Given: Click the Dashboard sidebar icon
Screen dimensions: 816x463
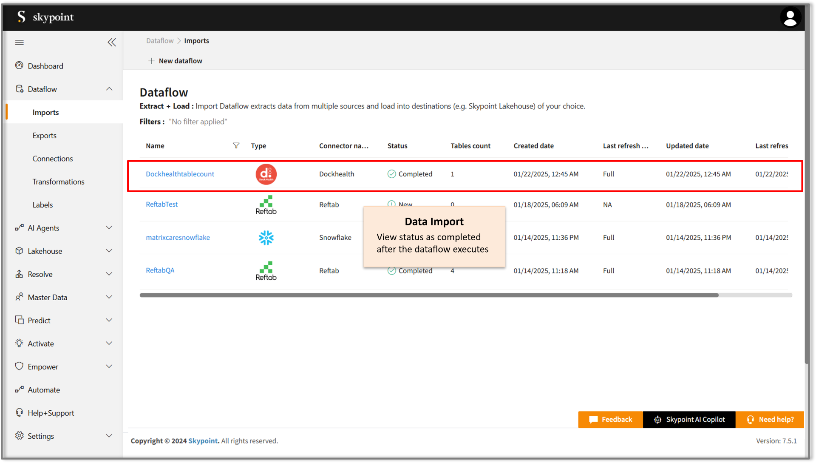Looking at the screenshot, I should (x=19, y=65).
